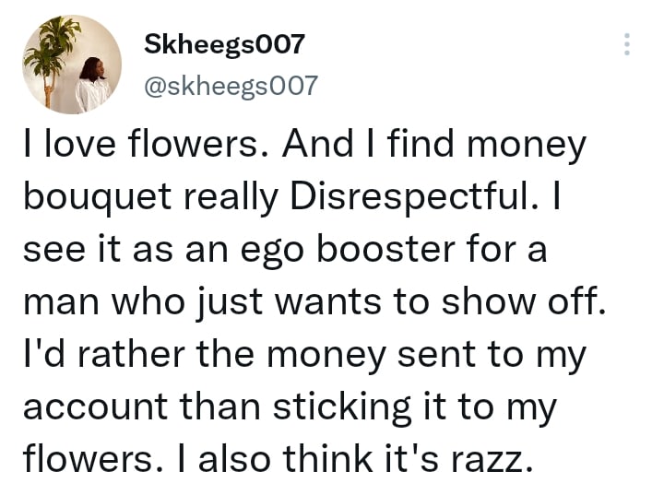Click the tweet line starting 'I love flowers'
This screenshot has height=483, width=664.
(x=305, y=144)
